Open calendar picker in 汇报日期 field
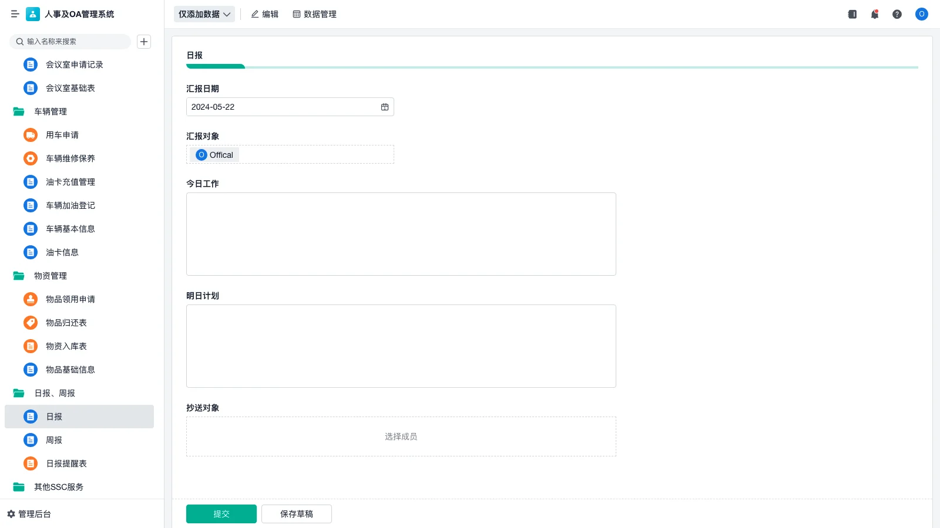Viewport: 940px width, 528px height. [x=385, y=107]
